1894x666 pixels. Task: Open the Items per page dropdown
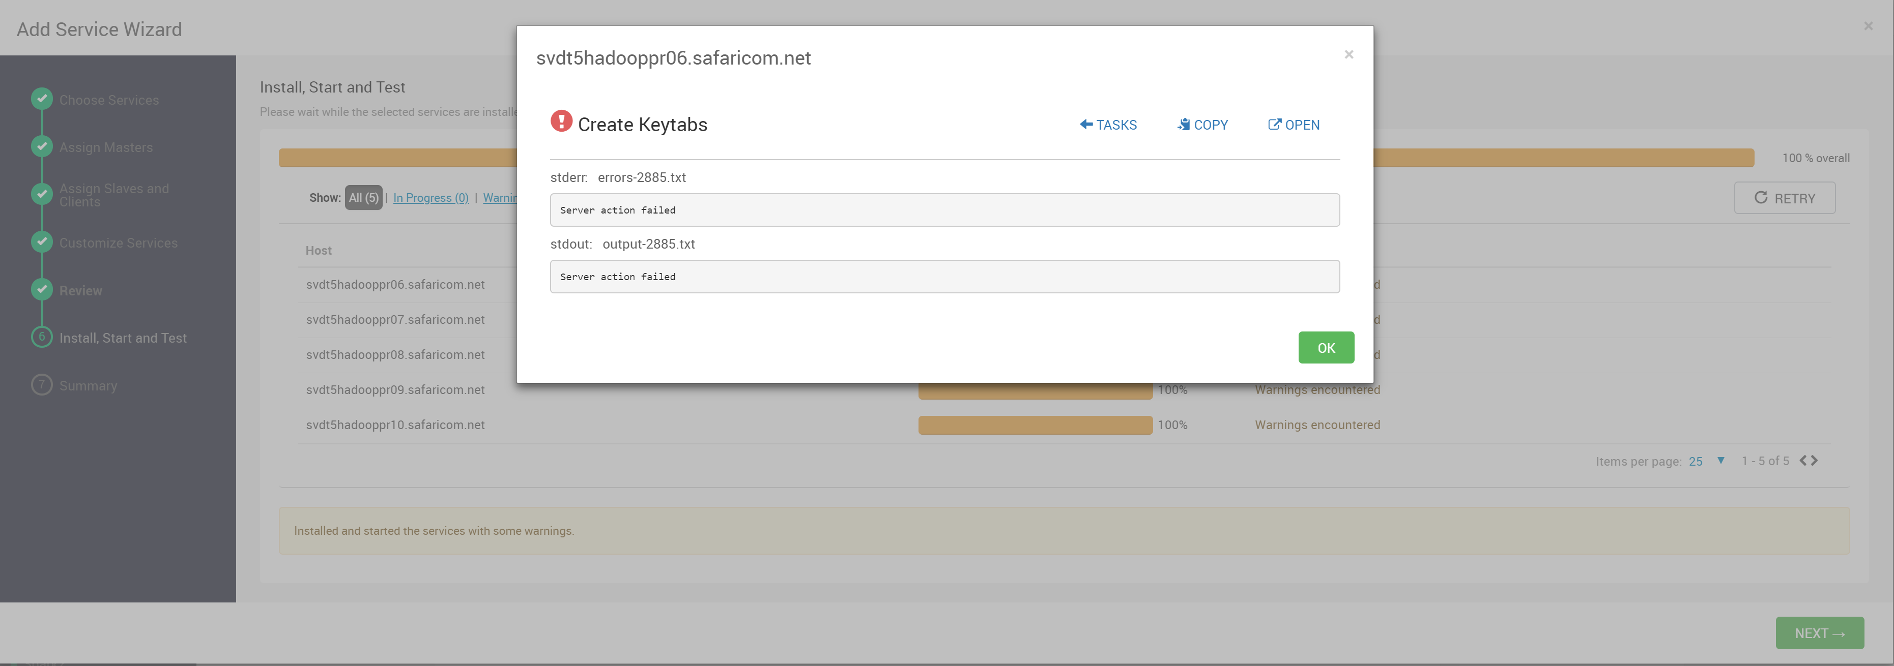tap(1707, 461)
